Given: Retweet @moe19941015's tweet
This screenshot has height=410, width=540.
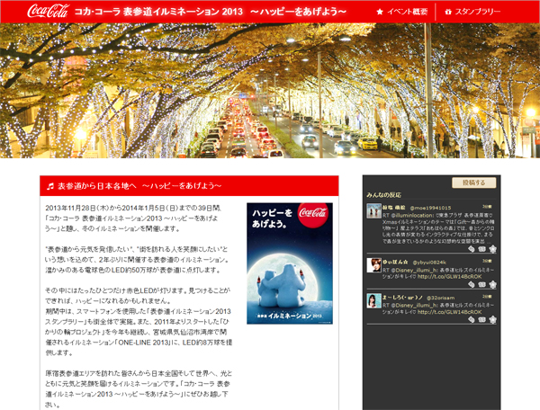Looking at the screenshot, I should [481, 249].
